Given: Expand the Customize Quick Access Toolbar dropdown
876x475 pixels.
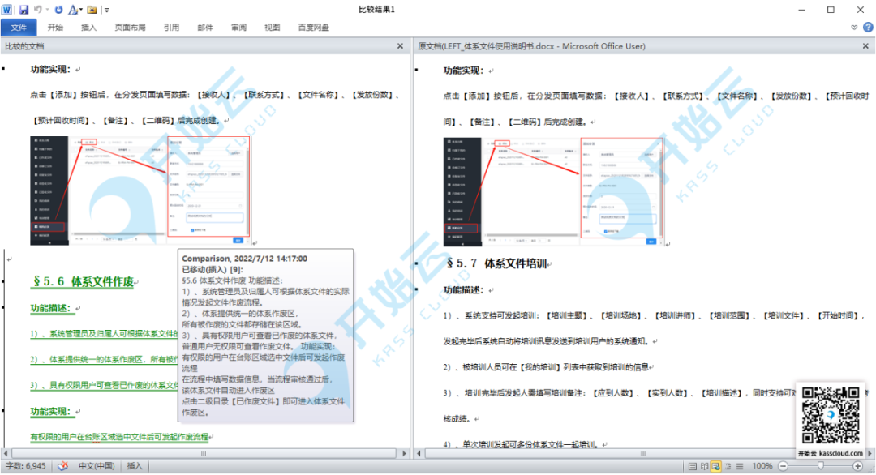Looking at the screenshot, I should 107,10.
